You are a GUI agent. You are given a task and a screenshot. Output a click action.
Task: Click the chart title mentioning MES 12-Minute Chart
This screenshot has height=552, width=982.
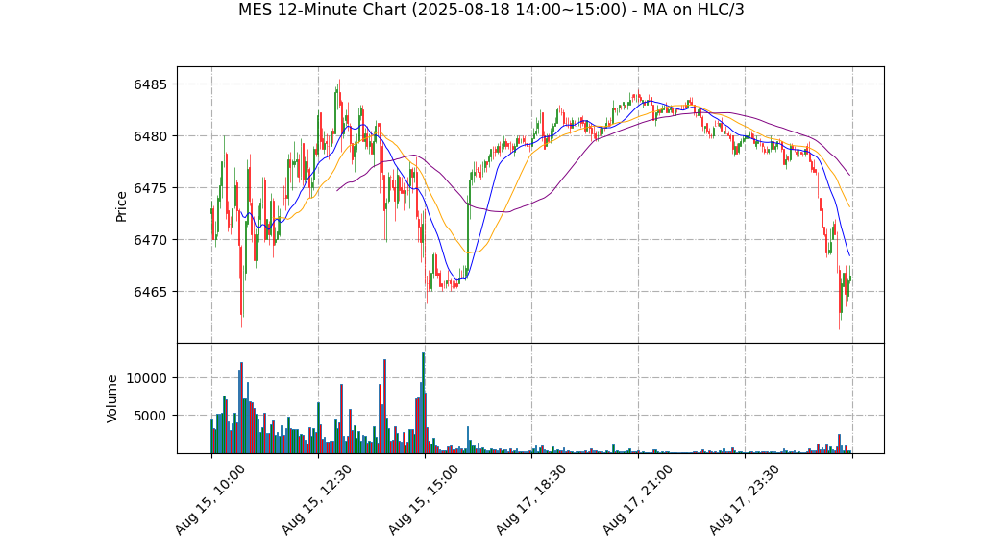491,10
